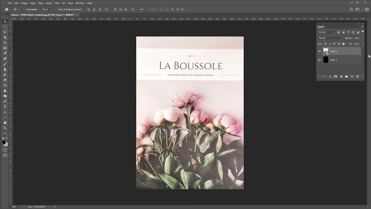Select the Move tool in the toolbar
This screenshot has width=371, height=209.
[5, 21]
